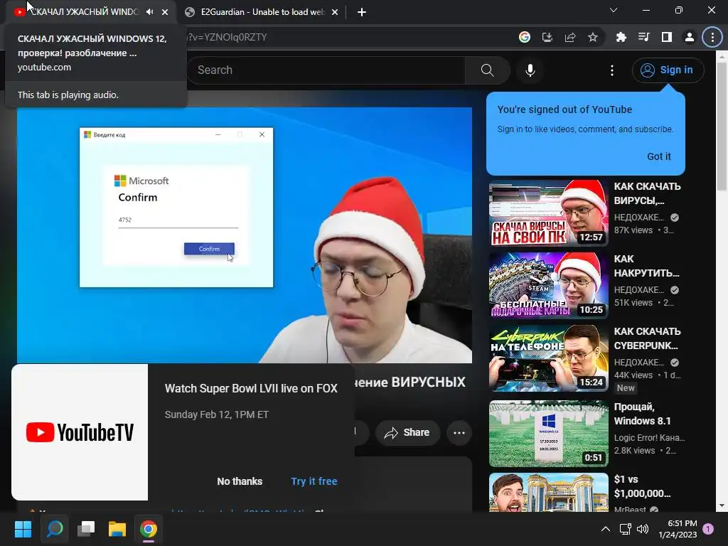
Task: Open a new browser tab
Action: [362, 12]
